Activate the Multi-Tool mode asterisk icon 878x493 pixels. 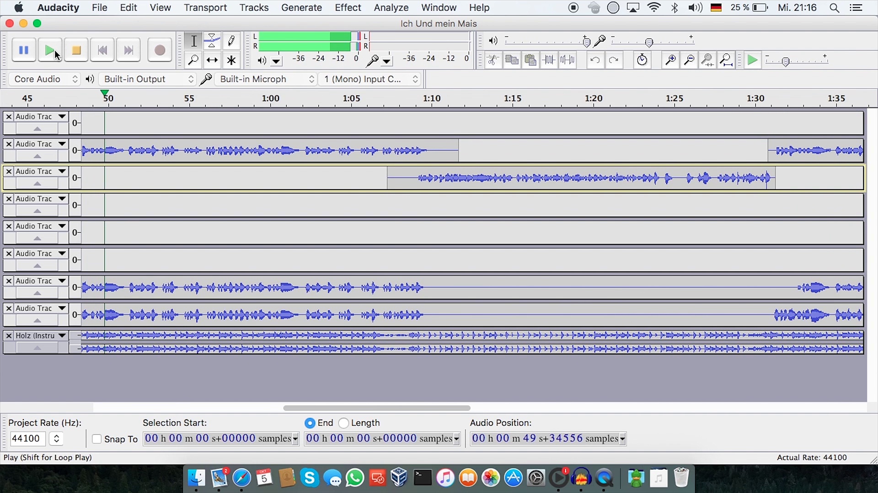[x=231, y=60]
